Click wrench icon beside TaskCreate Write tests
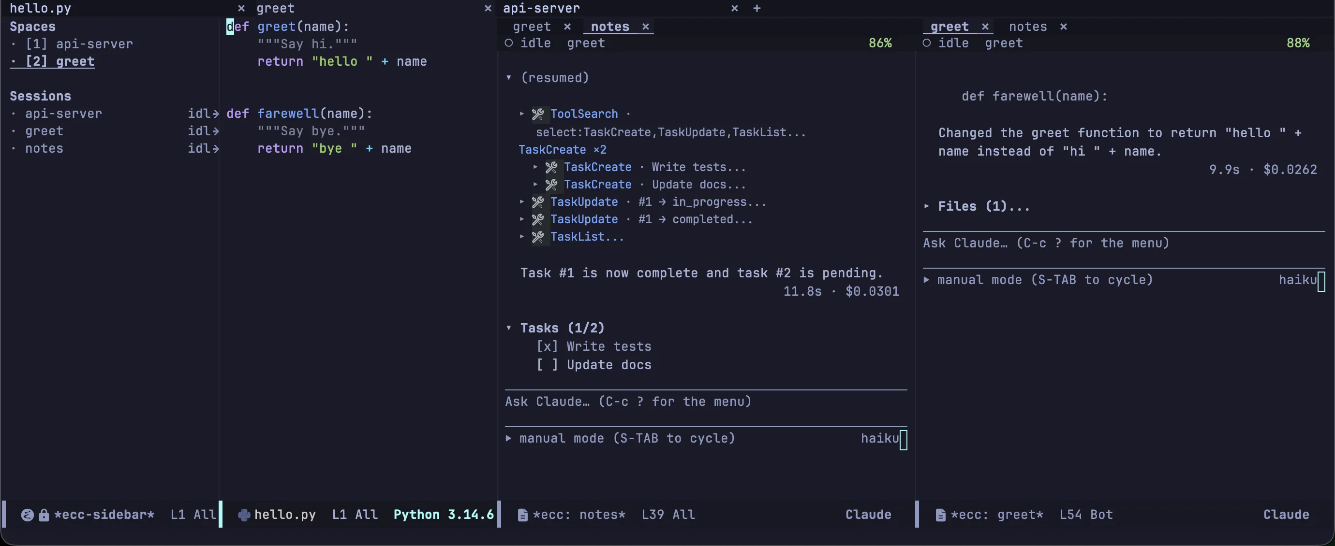Image resolution: width=1335 pixels, height=546 pixels. 551,167
